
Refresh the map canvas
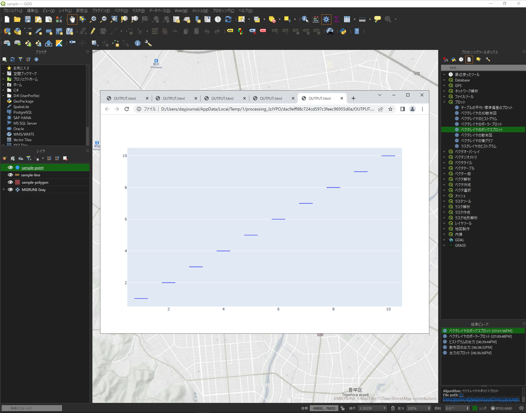pyautogui.click(x=228, y=19)
